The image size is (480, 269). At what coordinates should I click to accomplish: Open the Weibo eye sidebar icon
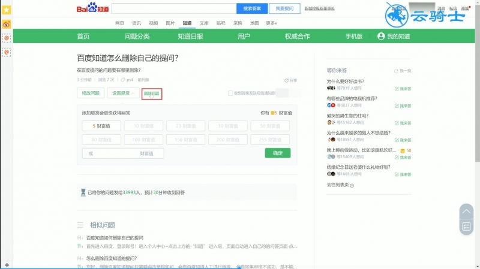(x=7, y=24)
